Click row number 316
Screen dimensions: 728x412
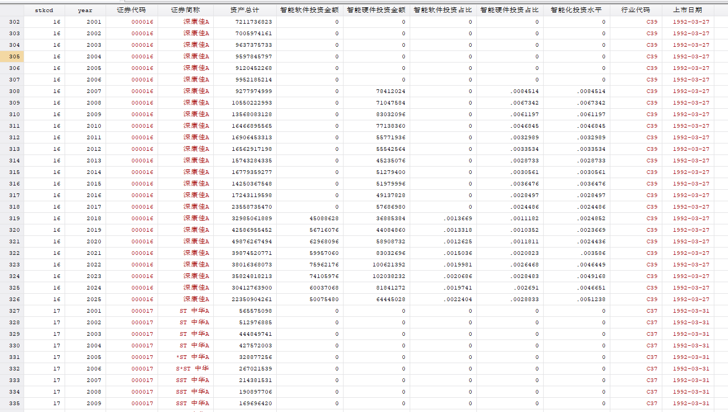click(x=12, y=183)
